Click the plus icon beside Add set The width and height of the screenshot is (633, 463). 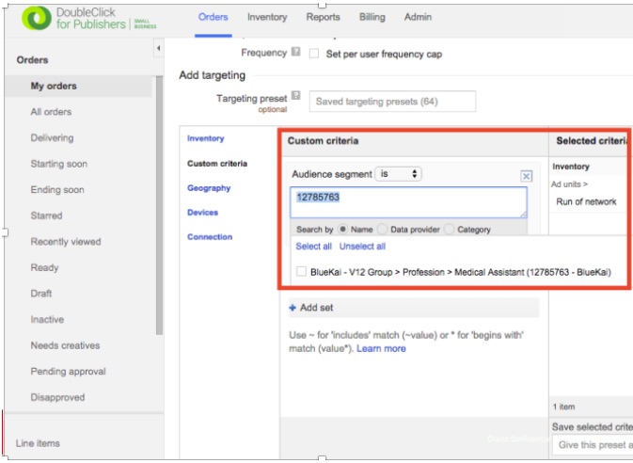click(x=293, y=308)
